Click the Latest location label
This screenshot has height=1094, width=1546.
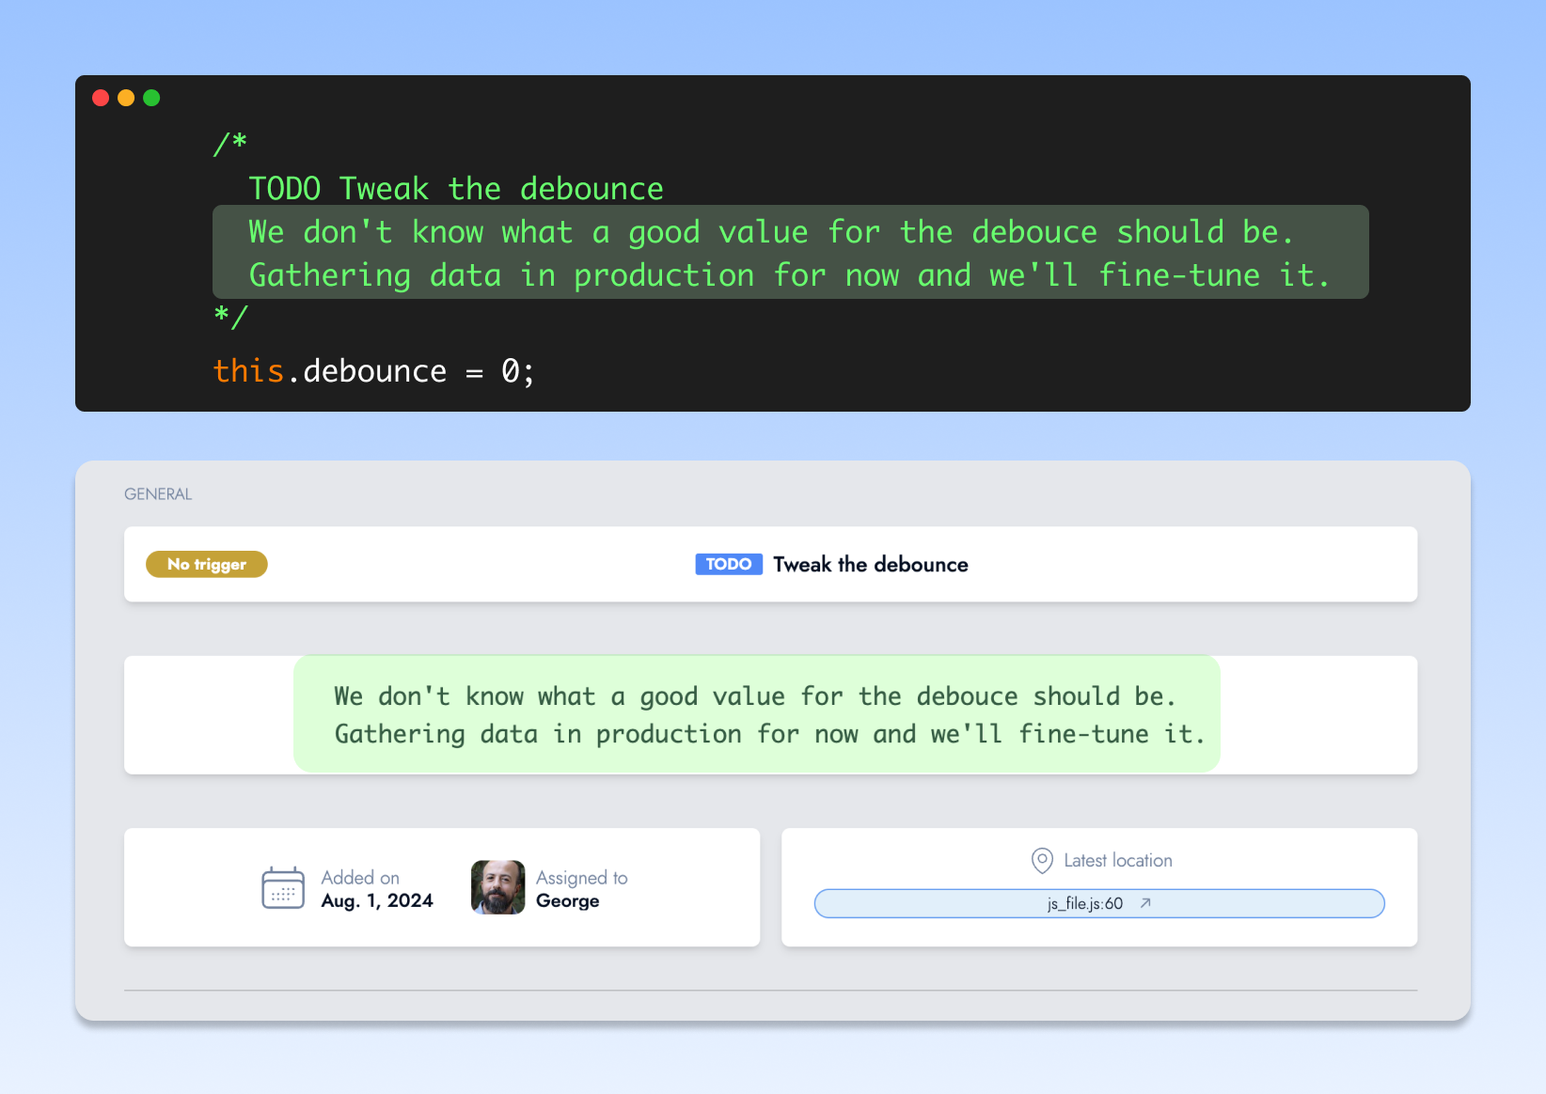(x=1117, y=860)
